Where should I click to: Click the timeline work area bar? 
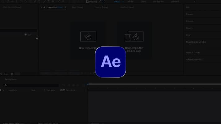154,84
